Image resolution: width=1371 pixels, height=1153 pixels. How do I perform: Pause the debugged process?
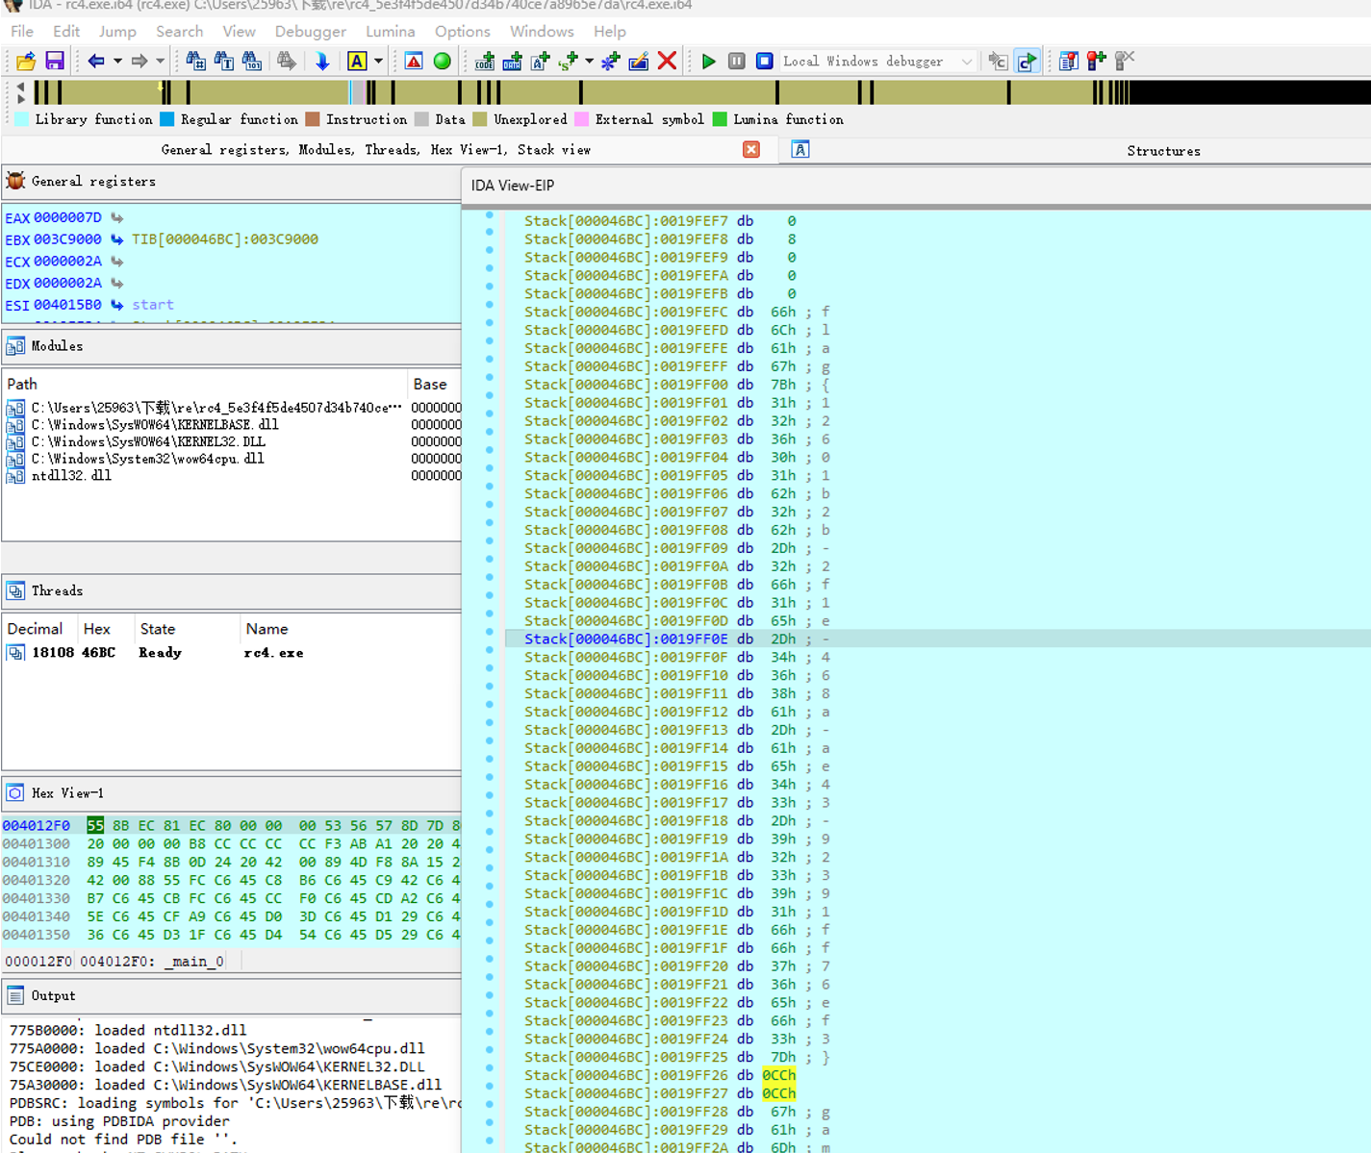pos(737,62)
